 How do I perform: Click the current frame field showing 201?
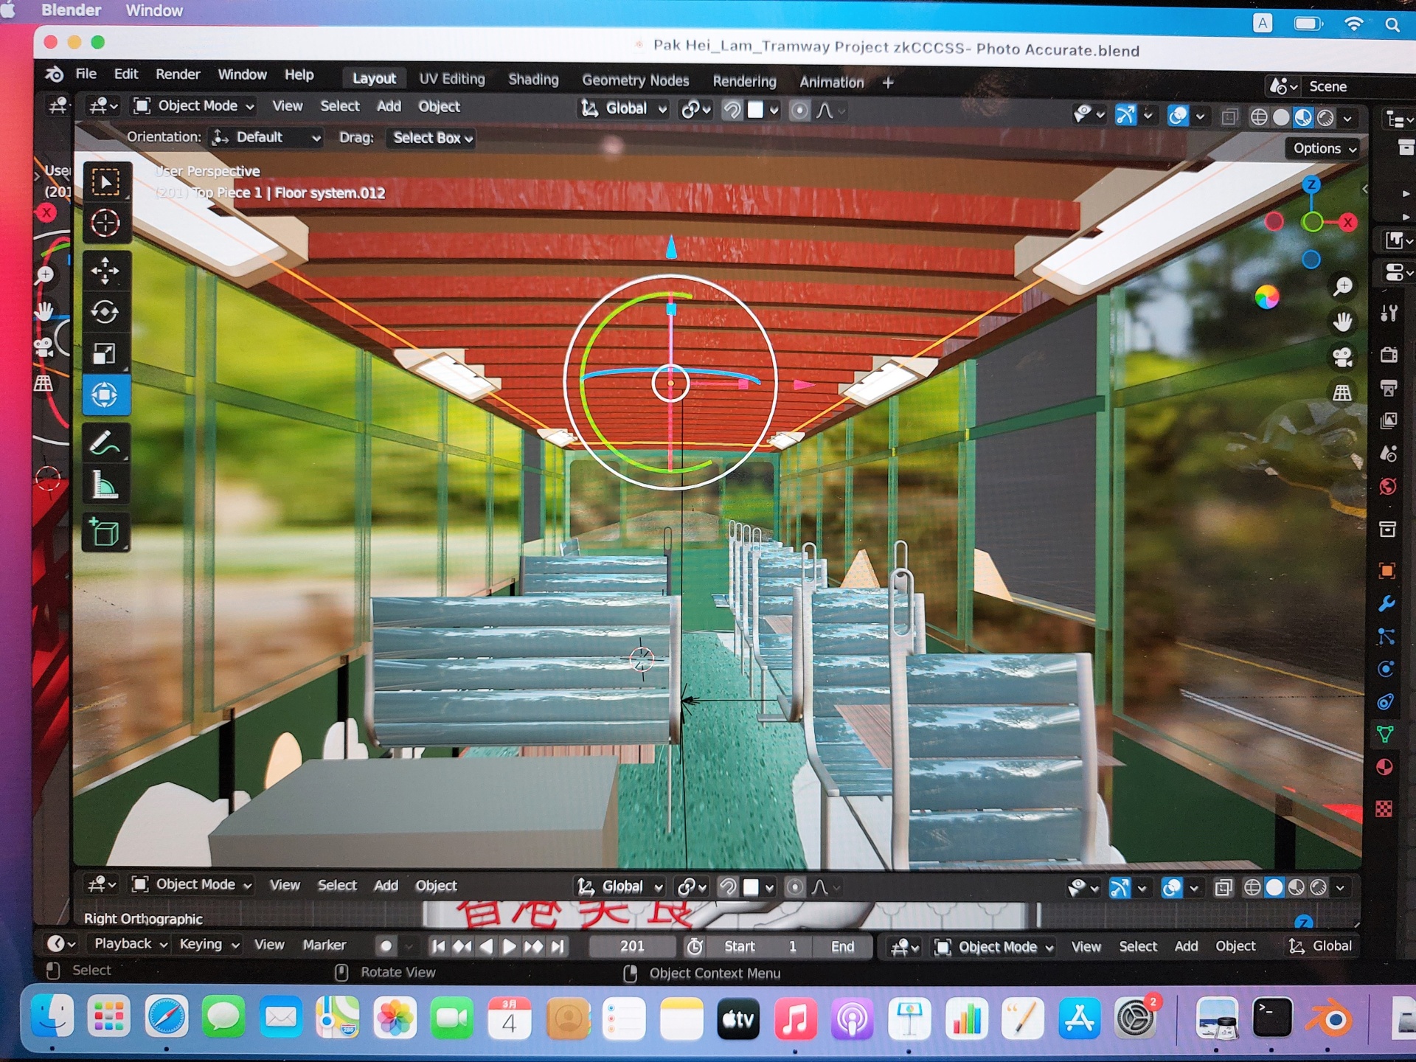632,946
